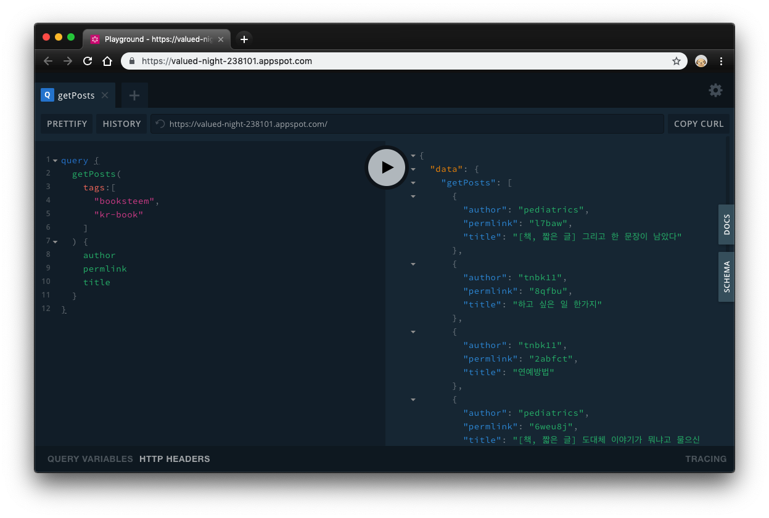Collapse the "data" object in the response

(x=413, y=169)
